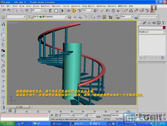Open the Modifiers menu

45,6
